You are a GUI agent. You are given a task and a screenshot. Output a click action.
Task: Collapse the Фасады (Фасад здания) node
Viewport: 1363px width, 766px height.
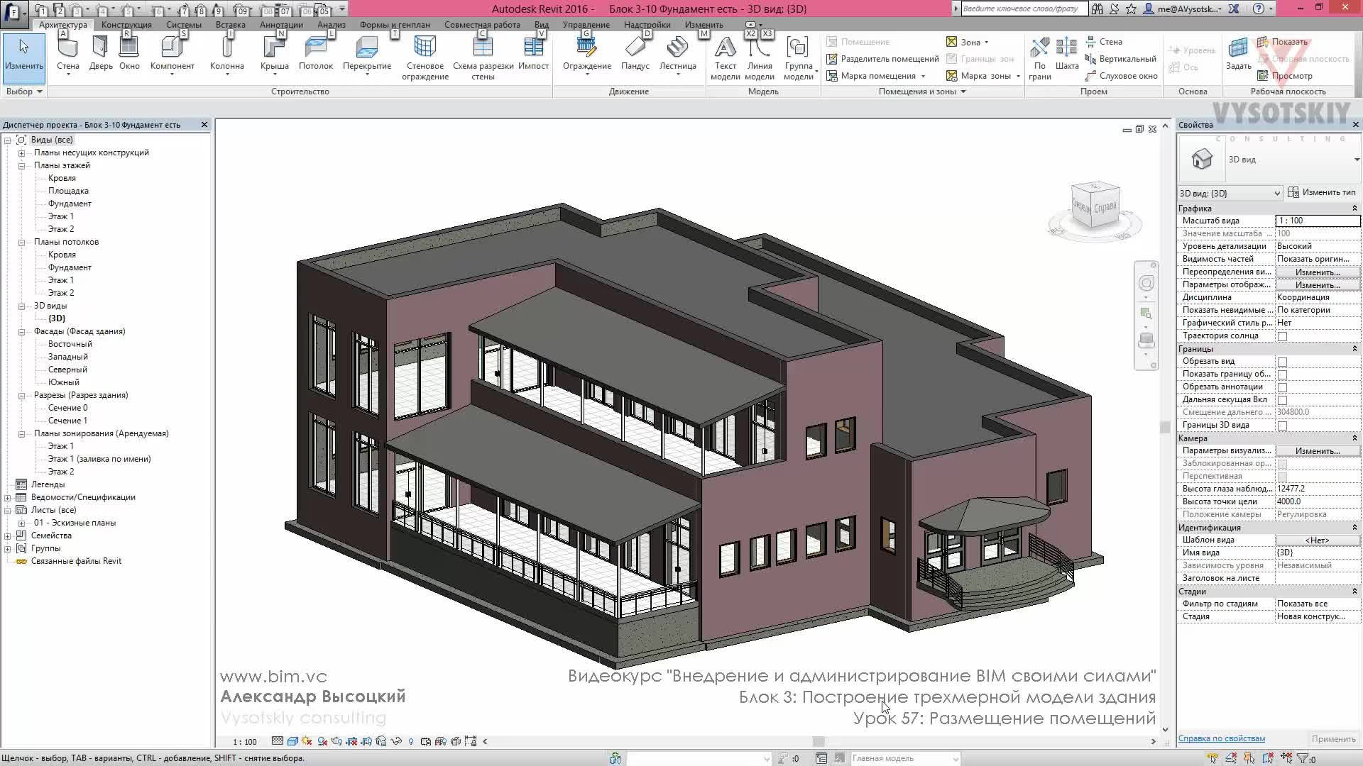(21, 332)
